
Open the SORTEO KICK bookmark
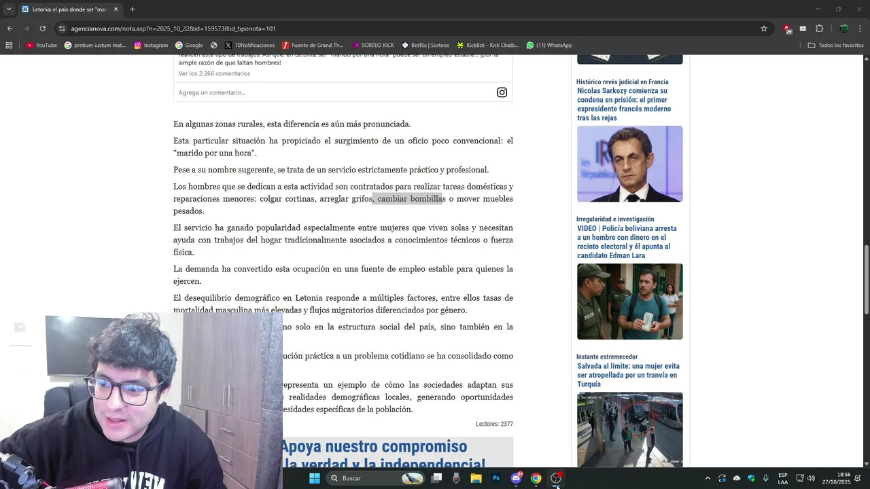[x=373, y=46]
